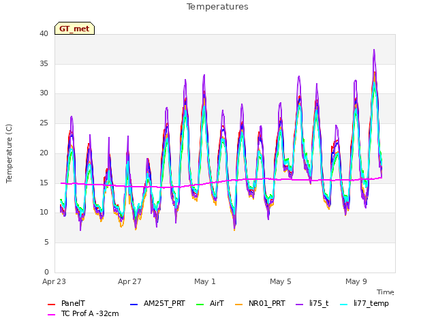436x327 pixels.
Task: Click the orange NR01_PRT legend color marker
Action: tap(239, 305)
